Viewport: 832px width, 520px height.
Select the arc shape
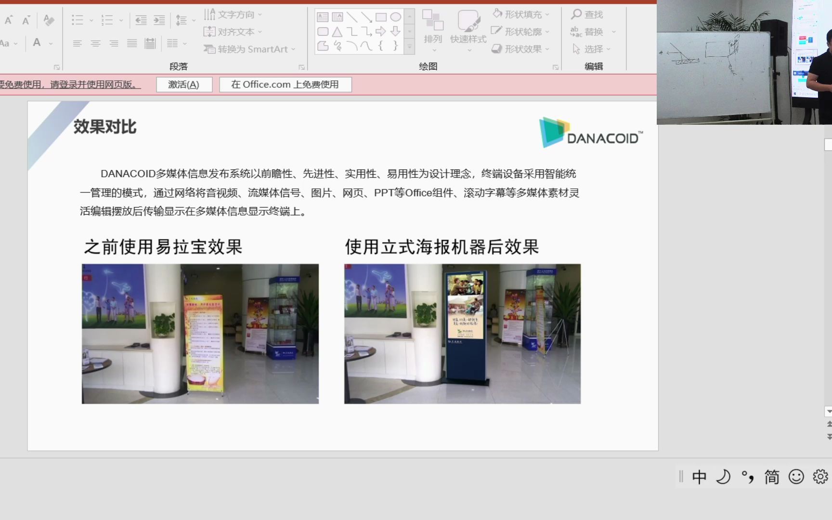352,46
